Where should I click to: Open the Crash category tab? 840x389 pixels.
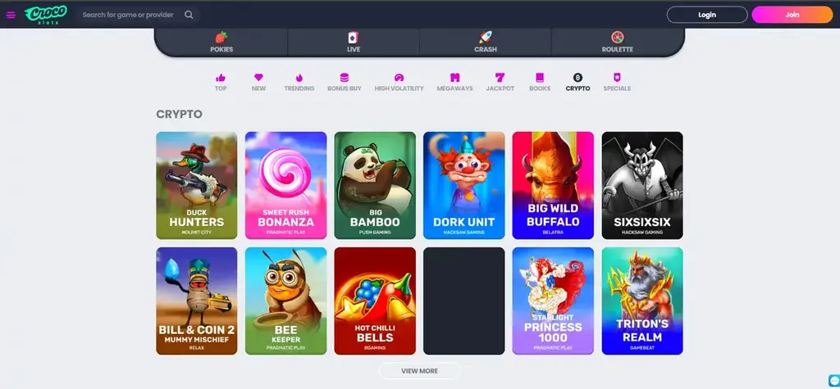pyautogui.click(x=486, y=42)
